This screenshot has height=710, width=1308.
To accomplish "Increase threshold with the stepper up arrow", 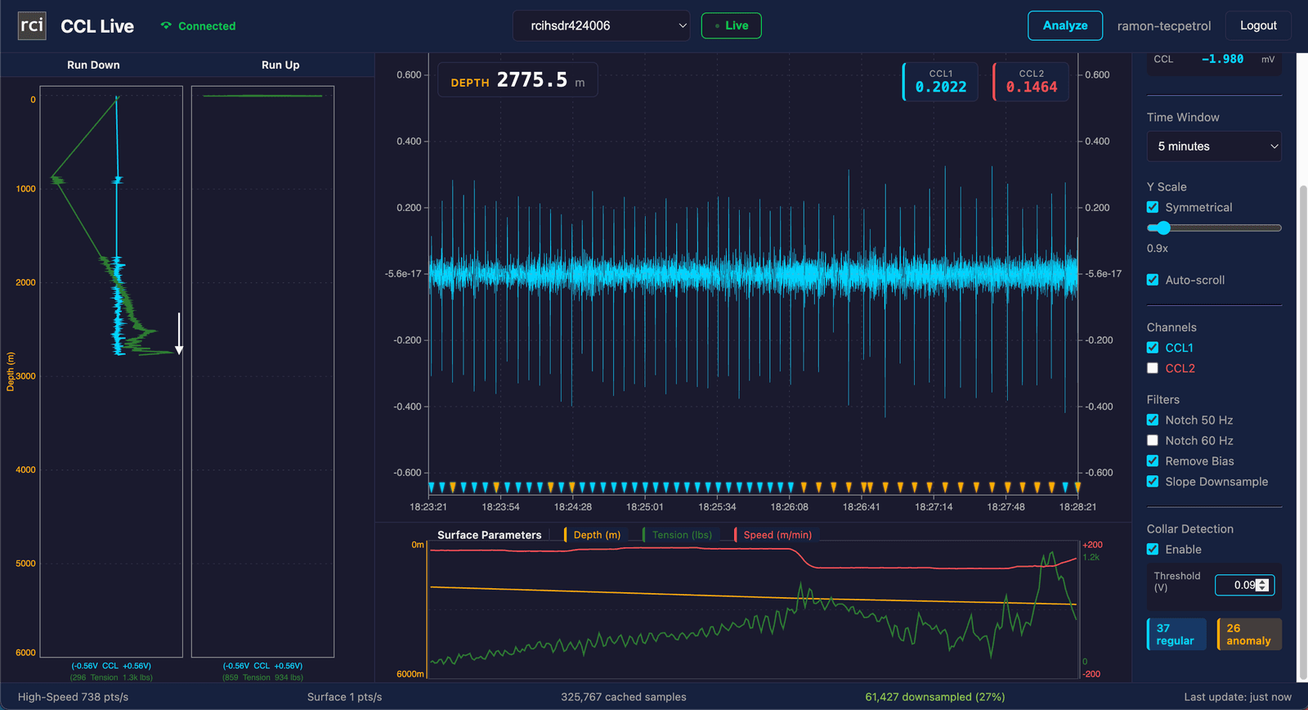I will [x=1263, y=582].
